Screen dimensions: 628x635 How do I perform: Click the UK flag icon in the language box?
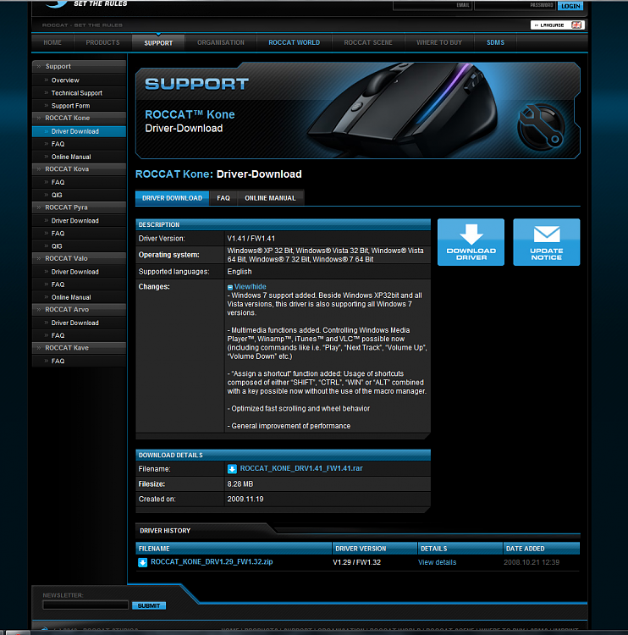point(576,25)
